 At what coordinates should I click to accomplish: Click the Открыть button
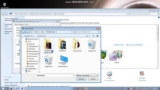click(x=81, y=79)
